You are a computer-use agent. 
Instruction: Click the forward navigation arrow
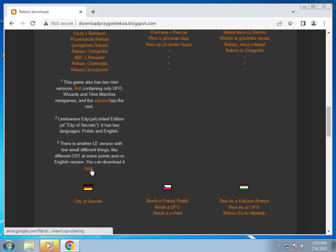pos(22,23)
